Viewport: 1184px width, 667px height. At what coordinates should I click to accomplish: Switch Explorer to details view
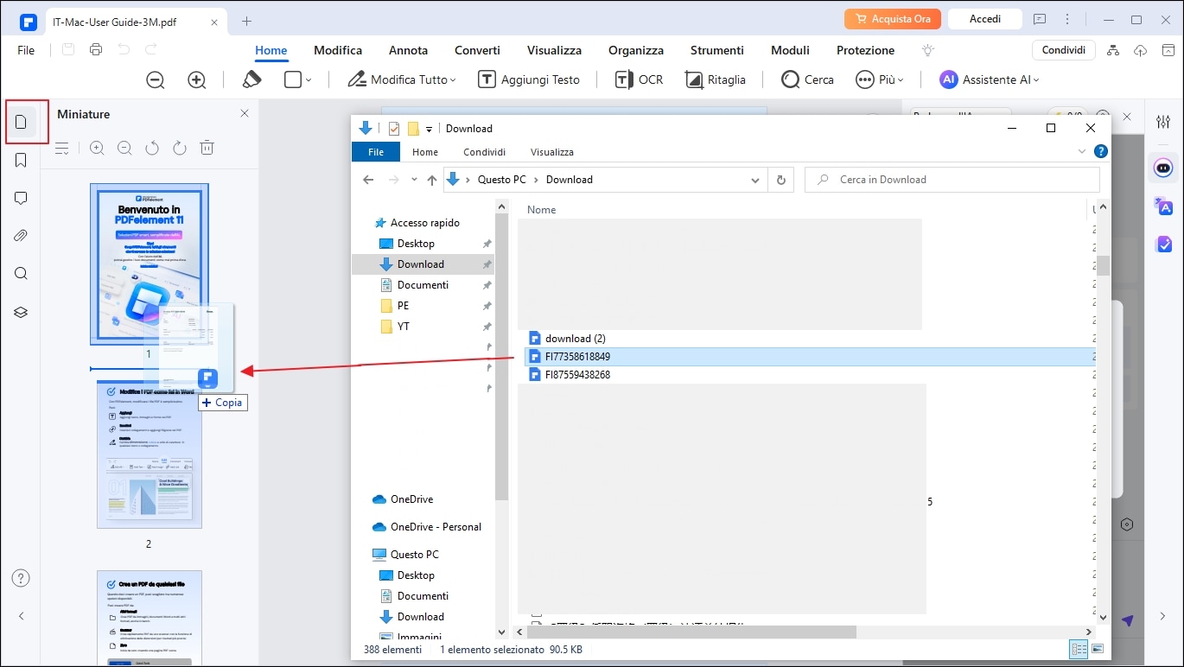coord(1079,649)
